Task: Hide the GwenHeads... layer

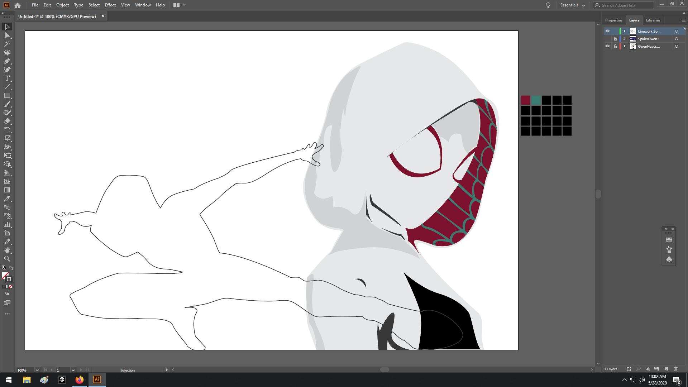Action: [607, 46]
